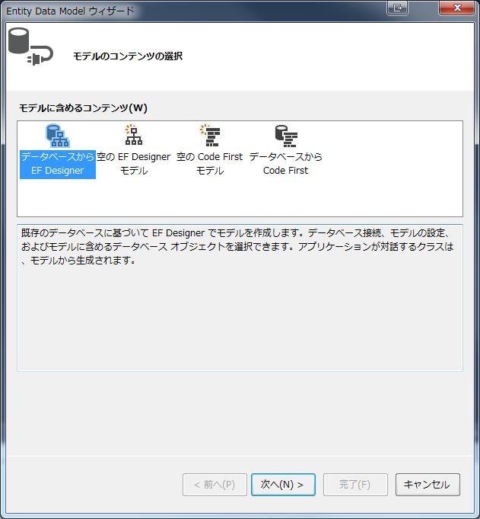Select the 空の Code First モデル icon
The width and height of the screenshot is (480, 519).
(210, 136)
